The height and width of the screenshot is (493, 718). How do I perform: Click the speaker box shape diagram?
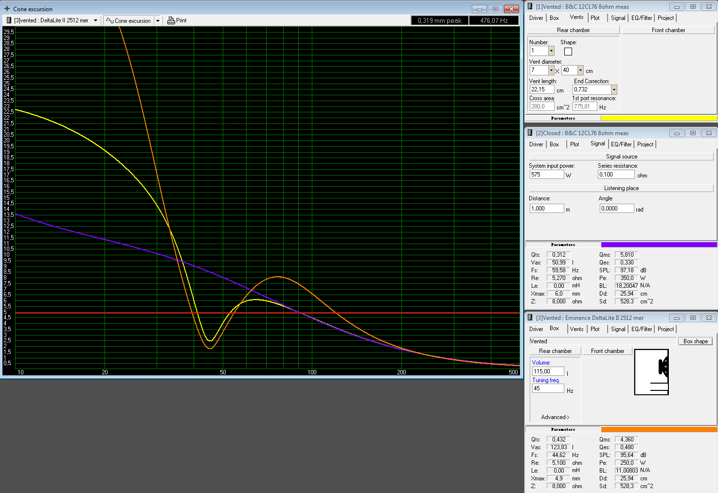tap(651, 372)
